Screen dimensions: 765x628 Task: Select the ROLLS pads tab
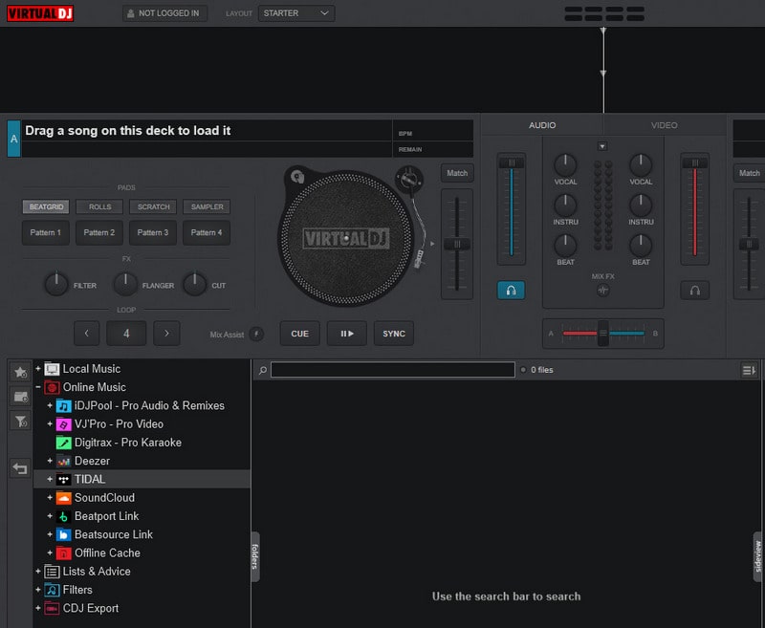pyautogui.click(x=99, y=206)
